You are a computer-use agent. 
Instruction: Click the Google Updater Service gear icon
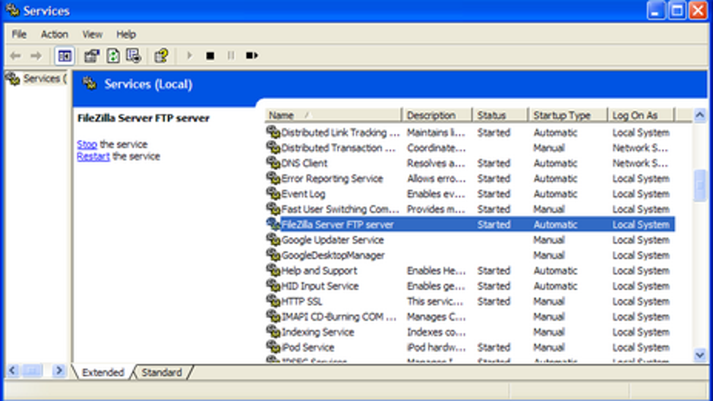tap(273, 240)
